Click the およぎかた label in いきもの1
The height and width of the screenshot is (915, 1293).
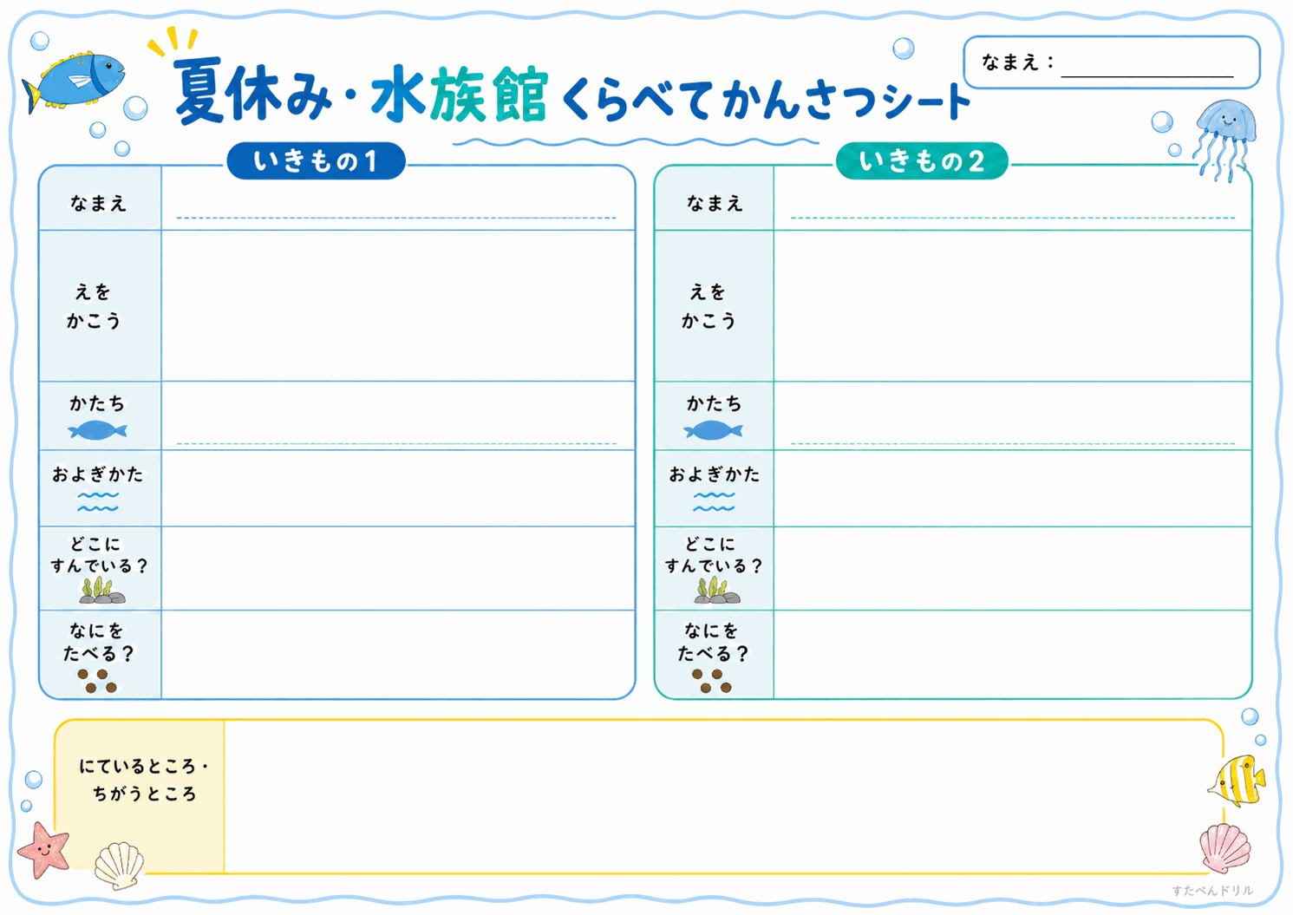click(97, 474)
